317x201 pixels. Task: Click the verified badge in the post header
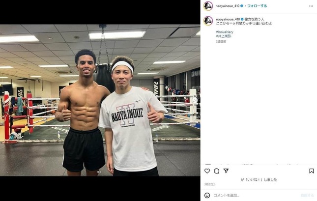pos(242,6)
